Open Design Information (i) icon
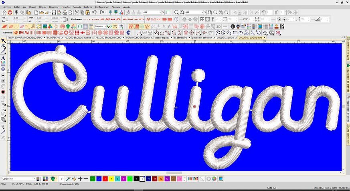This screenshot has height=191, width=350. 233,26
